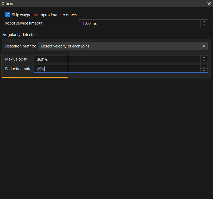Raise Reduction ratio with up arrow
The width and height of the screenshot is (213, 199).
(204, 67)
